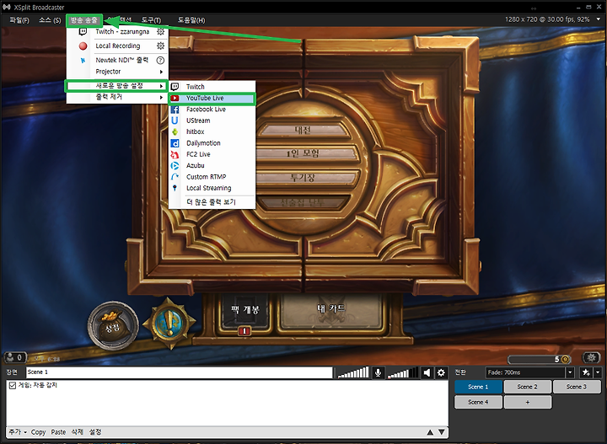Click the Facebook Live icon

pyautogui.click(x=175, y=110)
